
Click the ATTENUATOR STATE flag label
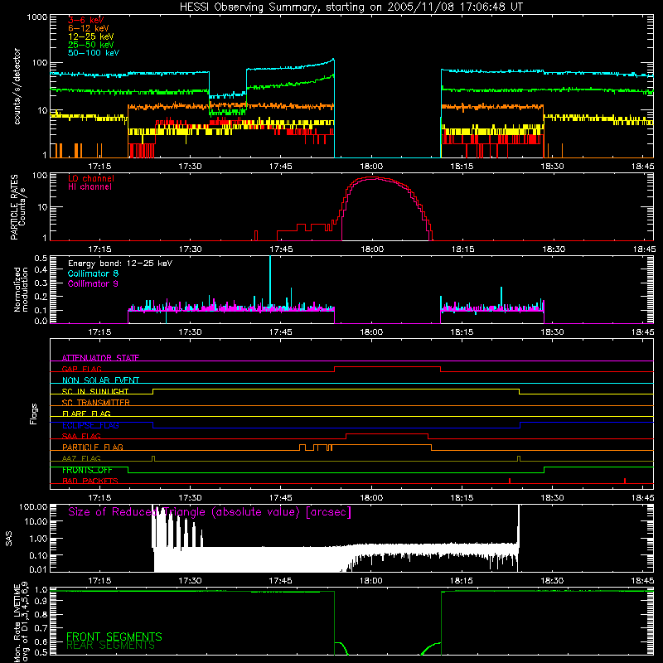100,358
